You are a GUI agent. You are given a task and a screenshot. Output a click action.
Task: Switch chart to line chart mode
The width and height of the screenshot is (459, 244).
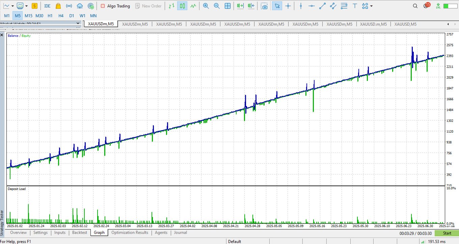(x=193, y=6)
